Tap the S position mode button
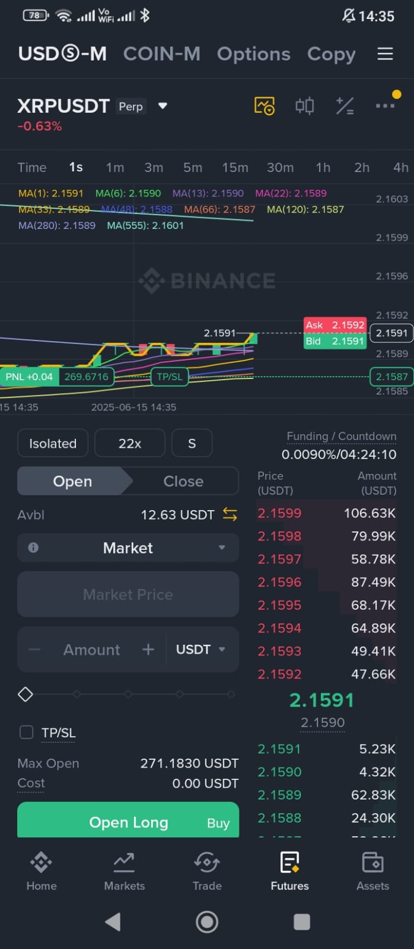This screenshot has height=949, width=414. [x=192, y=443]
